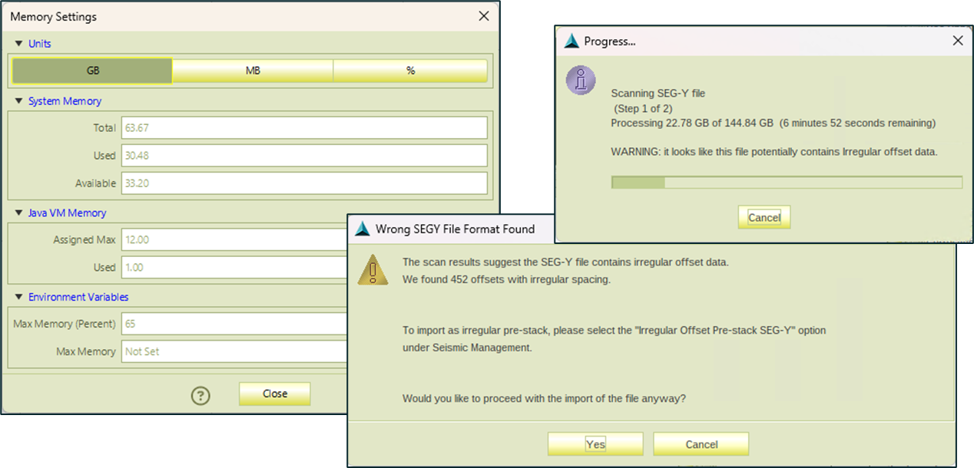Click Yes to proceed with import
Image resolution: width=974 pixels, height=468 pixels.
pyautogui.click(x=595, y=444)
